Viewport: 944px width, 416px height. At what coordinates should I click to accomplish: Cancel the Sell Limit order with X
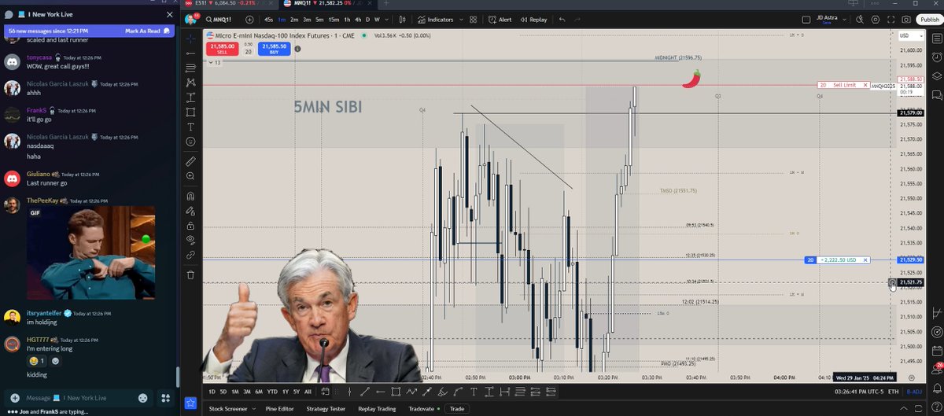point(865,85)
